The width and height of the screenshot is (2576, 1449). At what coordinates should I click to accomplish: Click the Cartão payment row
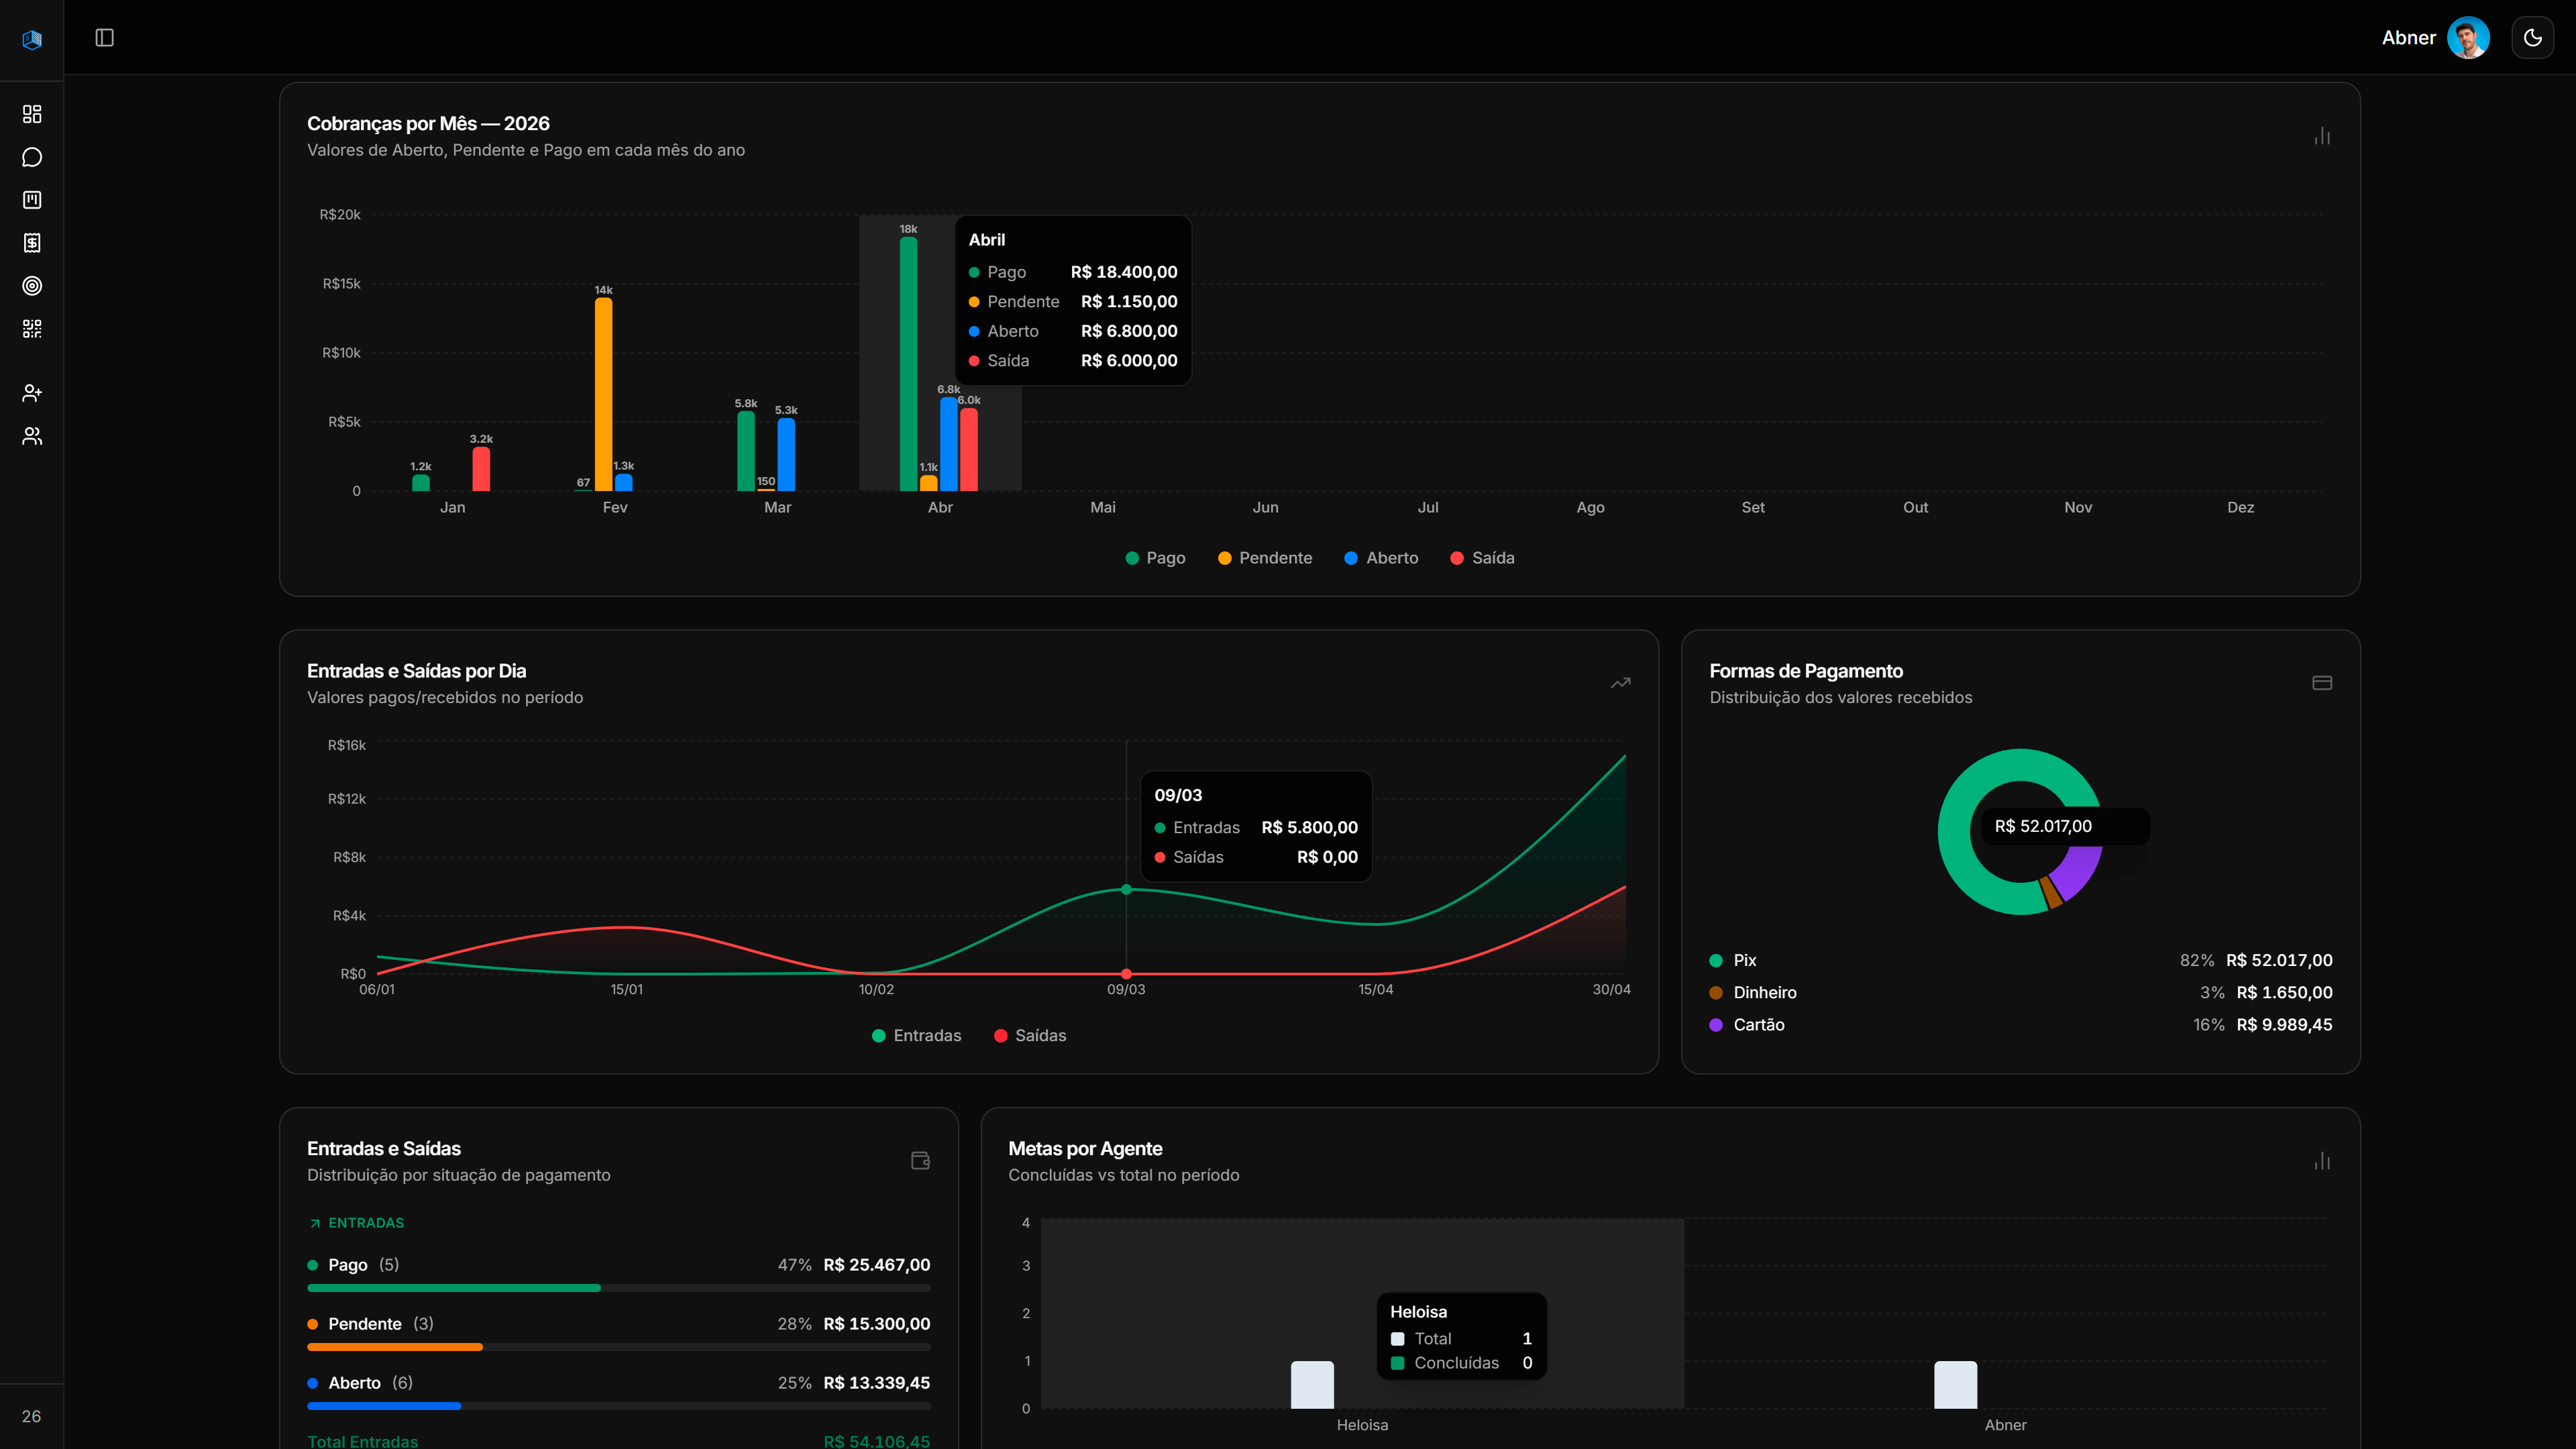(2020, 1024)
